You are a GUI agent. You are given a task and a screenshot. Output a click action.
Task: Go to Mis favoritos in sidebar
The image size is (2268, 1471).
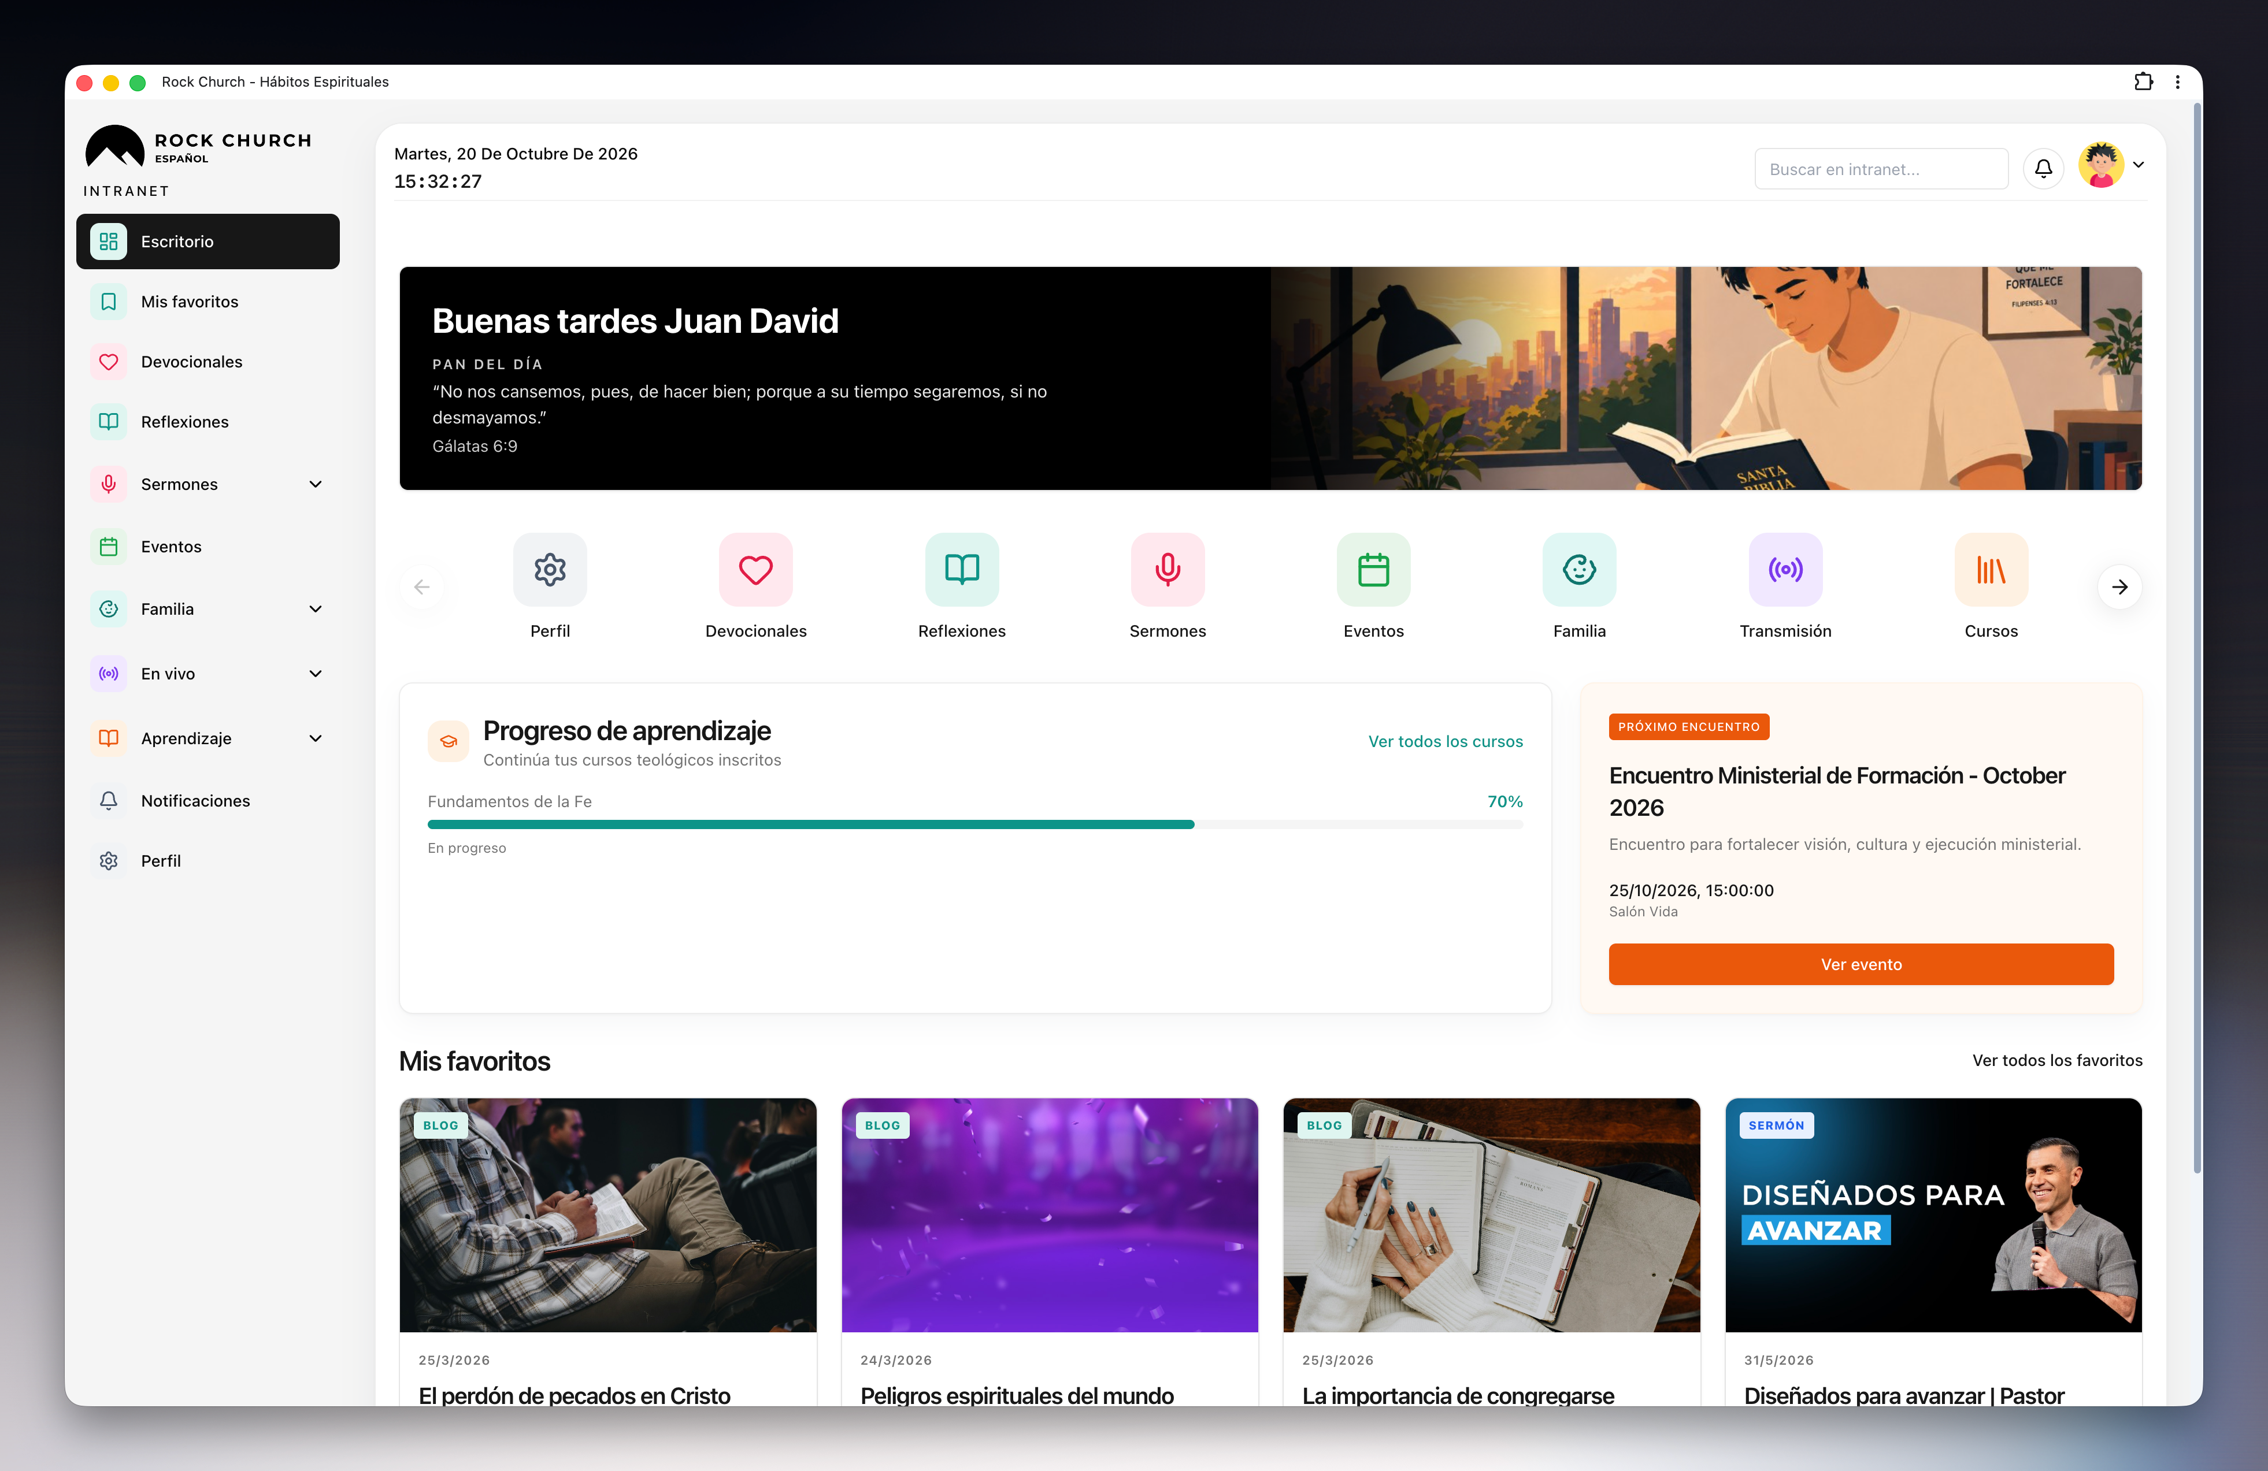207,301
